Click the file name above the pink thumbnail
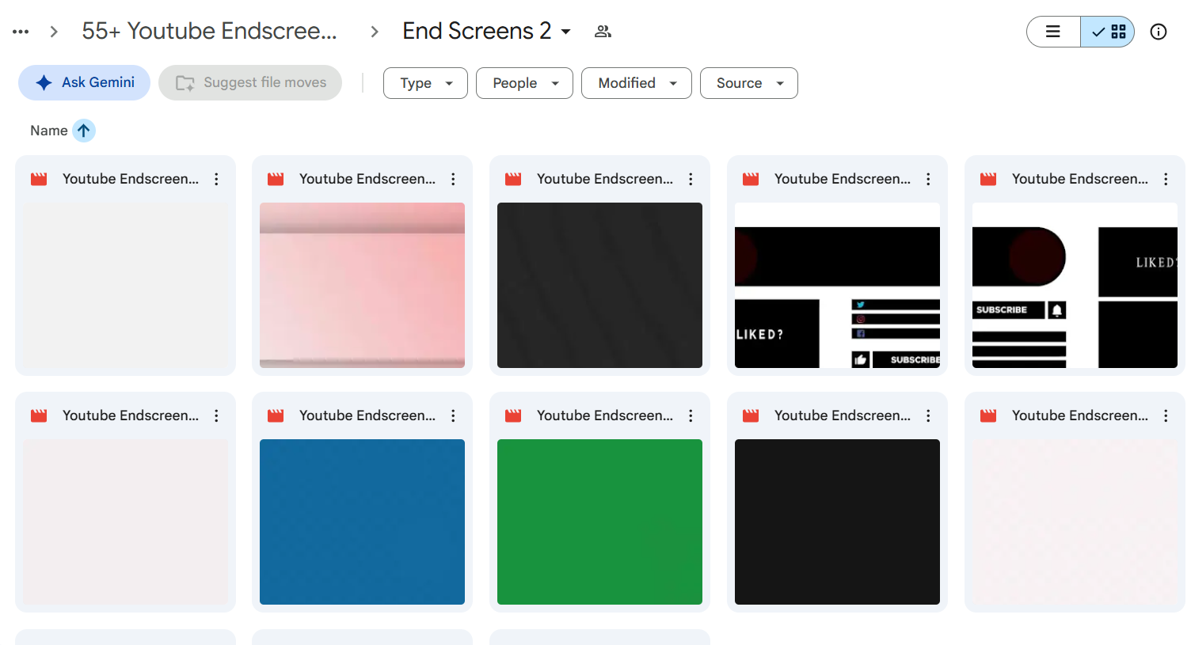 (367, 179)
